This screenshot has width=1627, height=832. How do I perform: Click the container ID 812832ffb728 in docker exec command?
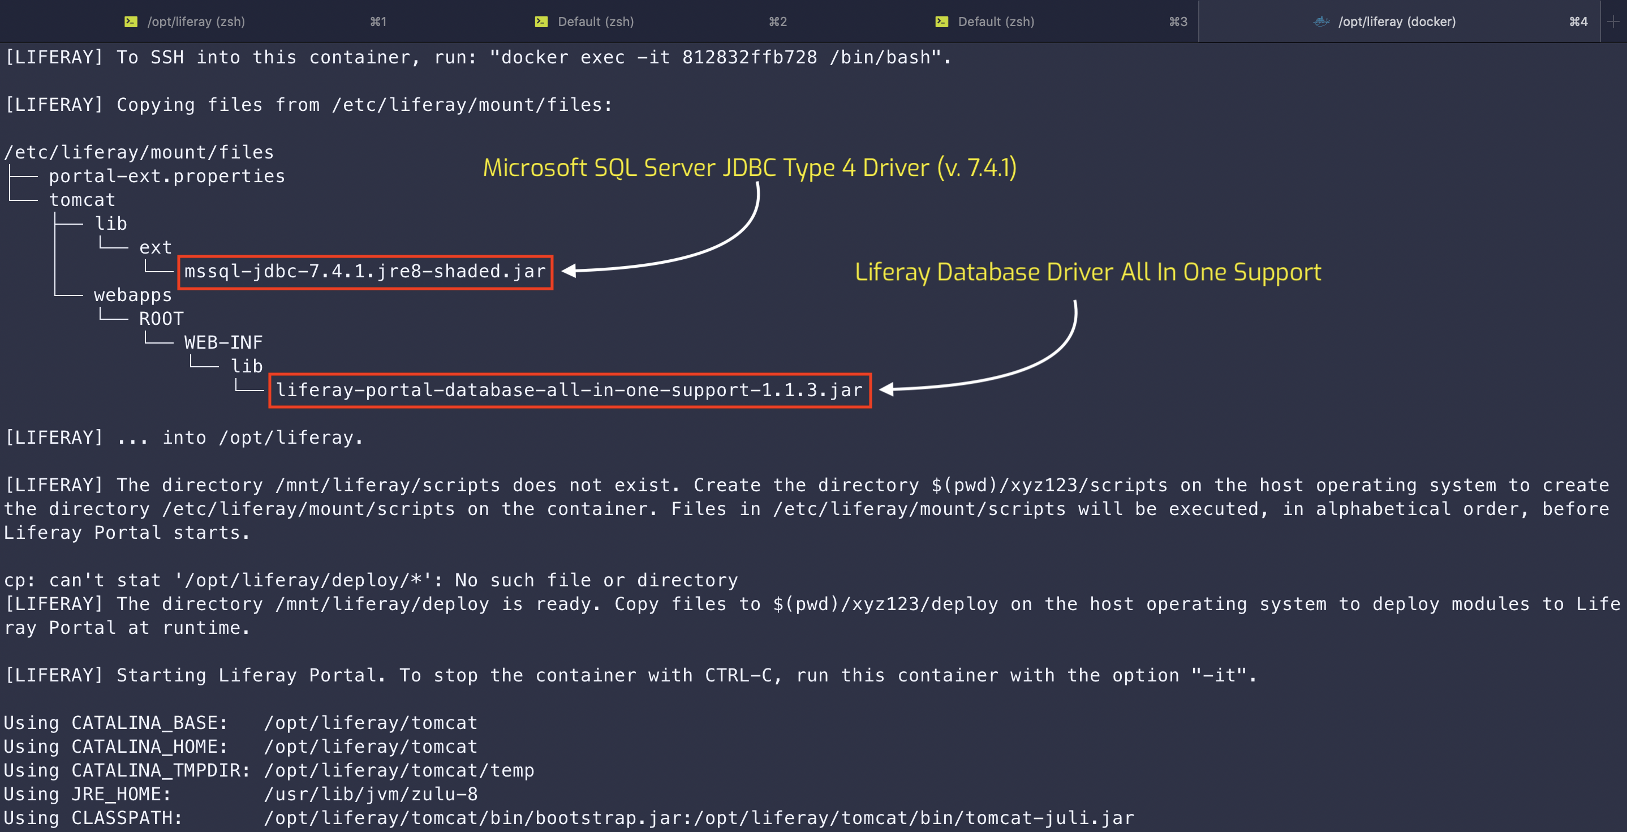(x=750, y=58)
